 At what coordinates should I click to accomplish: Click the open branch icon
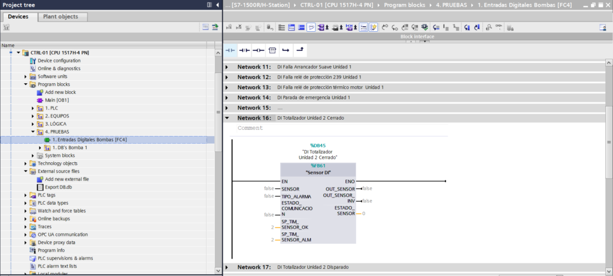coord(286,50)
